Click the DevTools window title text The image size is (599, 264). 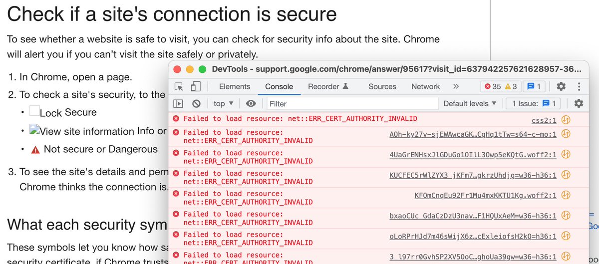tap(397, 69)
